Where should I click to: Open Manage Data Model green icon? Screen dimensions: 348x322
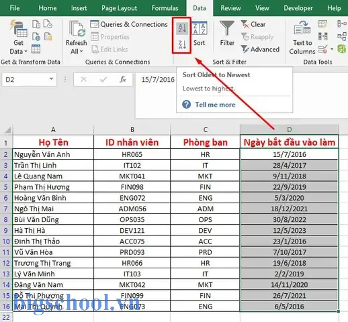tap(342, 49)
